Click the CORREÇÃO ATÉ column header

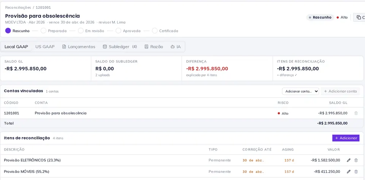tap(257, 150)
